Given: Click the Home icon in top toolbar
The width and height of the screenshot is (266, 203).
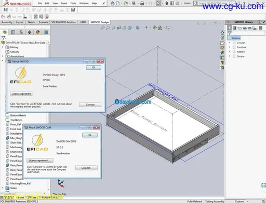Looking at the screenshot, I should tap(113, 3).
